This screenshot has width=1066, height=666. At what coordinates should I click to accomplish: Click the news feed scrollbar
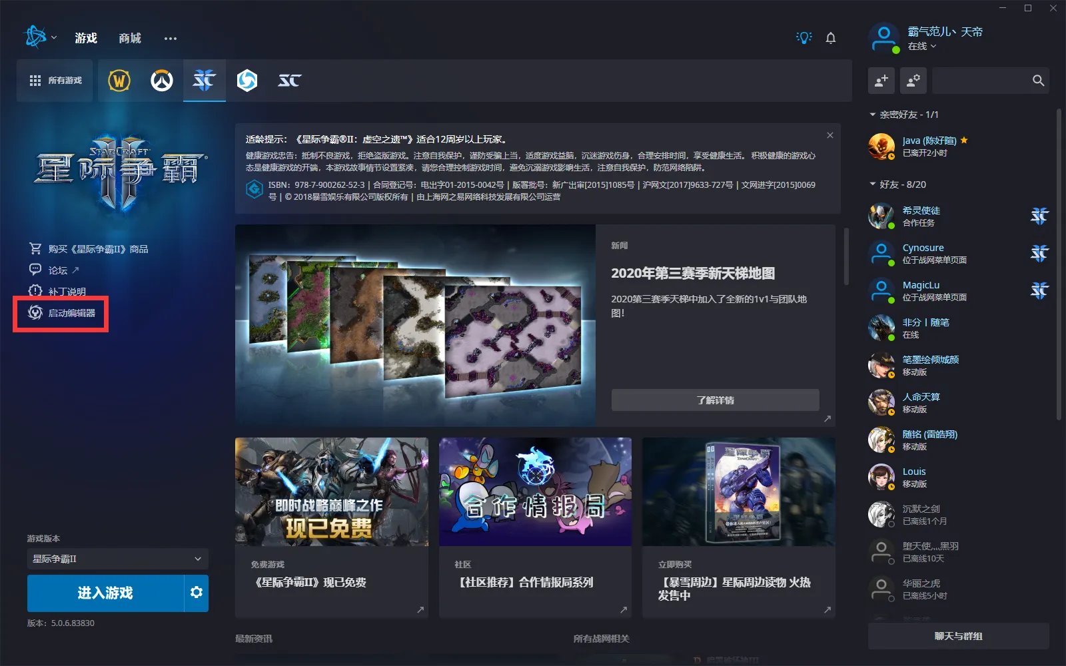tap(847, 256)
